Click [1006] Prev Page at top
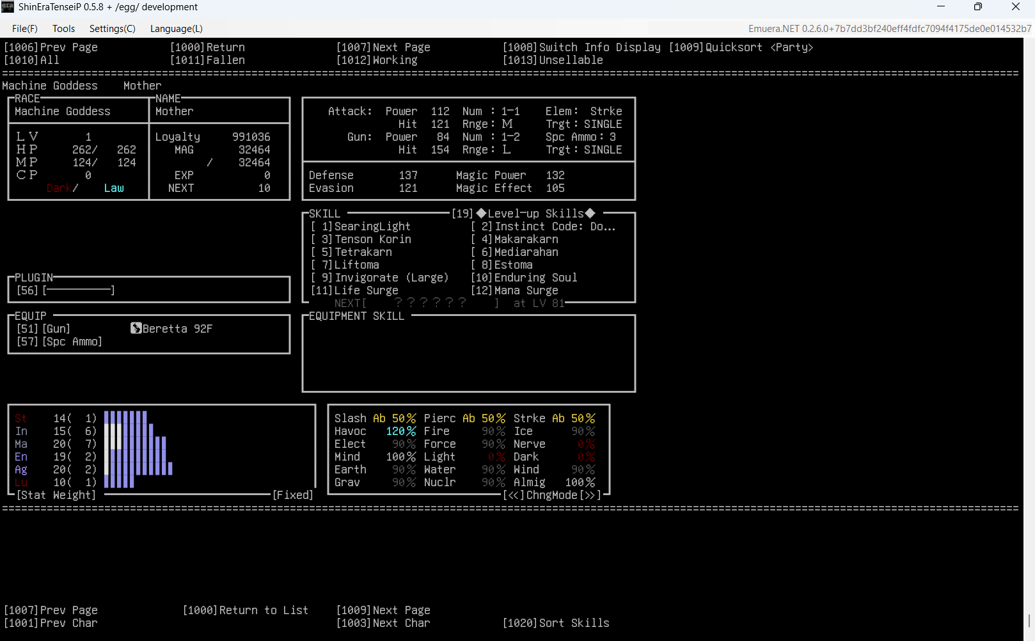Screen dimensions: 1035x641 (x=51, y=47)
